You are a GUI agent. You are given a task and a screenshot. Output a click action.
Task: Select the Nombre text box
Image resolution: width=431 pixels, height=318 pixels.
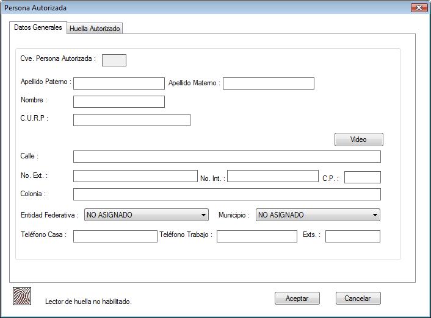coord(119,102)
